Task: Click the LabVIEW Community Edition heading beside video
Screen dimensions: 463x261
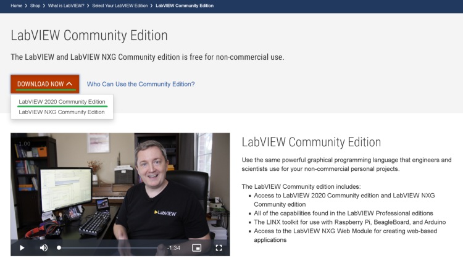Action: click(311, 143)
